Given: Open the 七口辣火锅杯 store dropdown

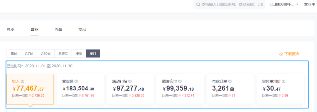Looking at the screenshot, I should point(284,5).
